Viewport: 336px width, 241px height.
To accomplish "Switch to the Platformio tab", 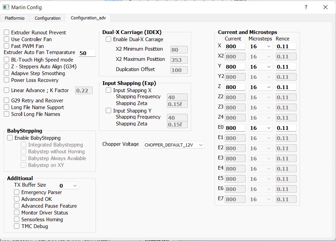I will (15, 18).
